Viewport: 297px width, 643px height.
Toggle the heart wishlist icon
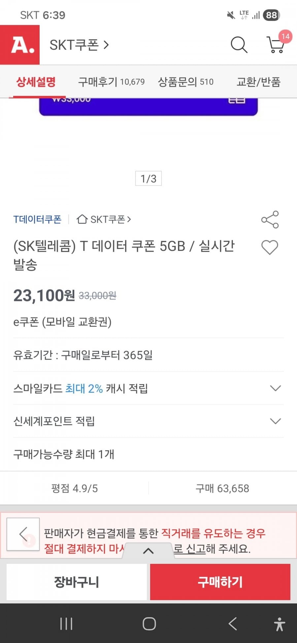(x=270, y=247)
